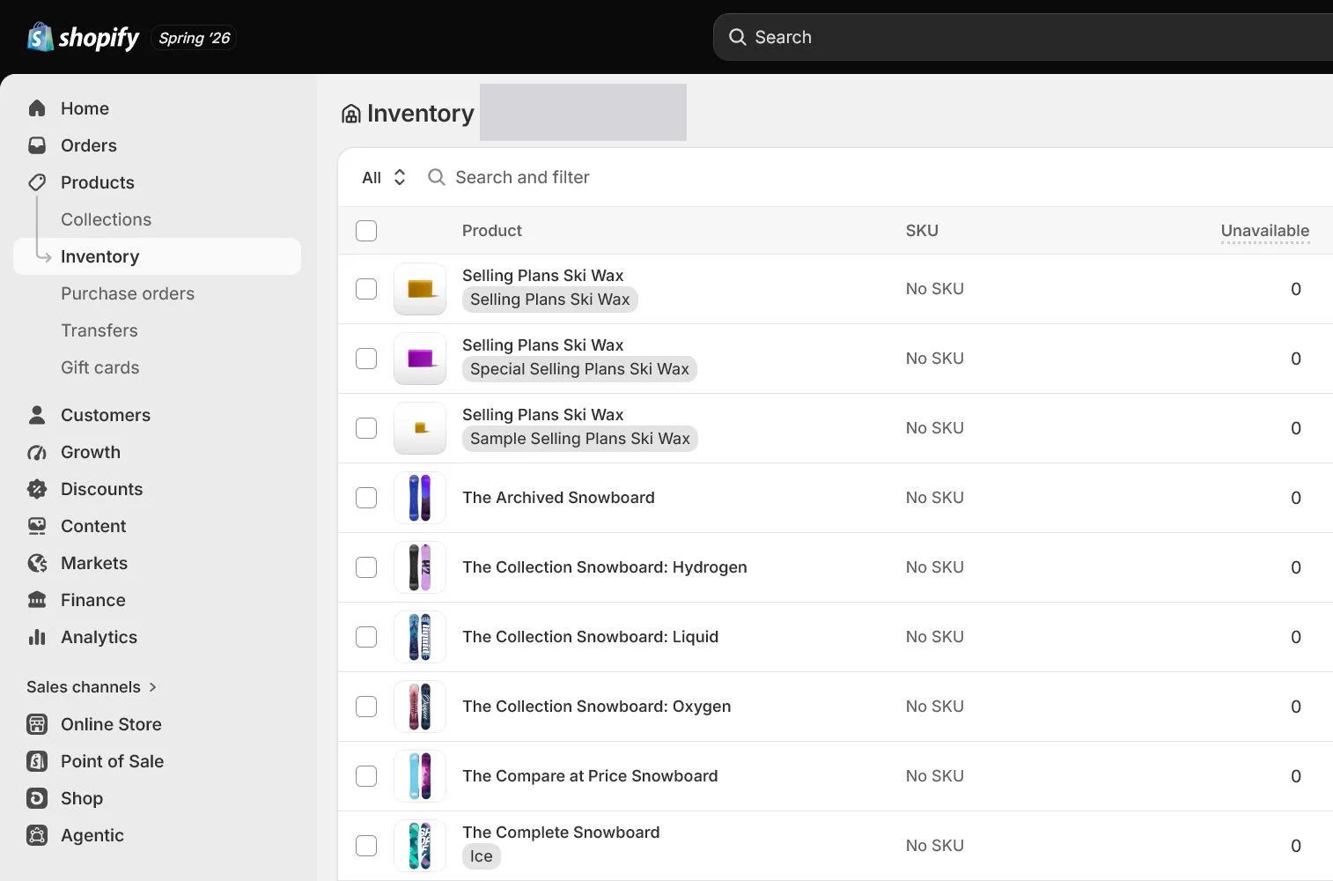Open The Compare at Price Snowboard link

pyautogui.click(x=590, y=776)
